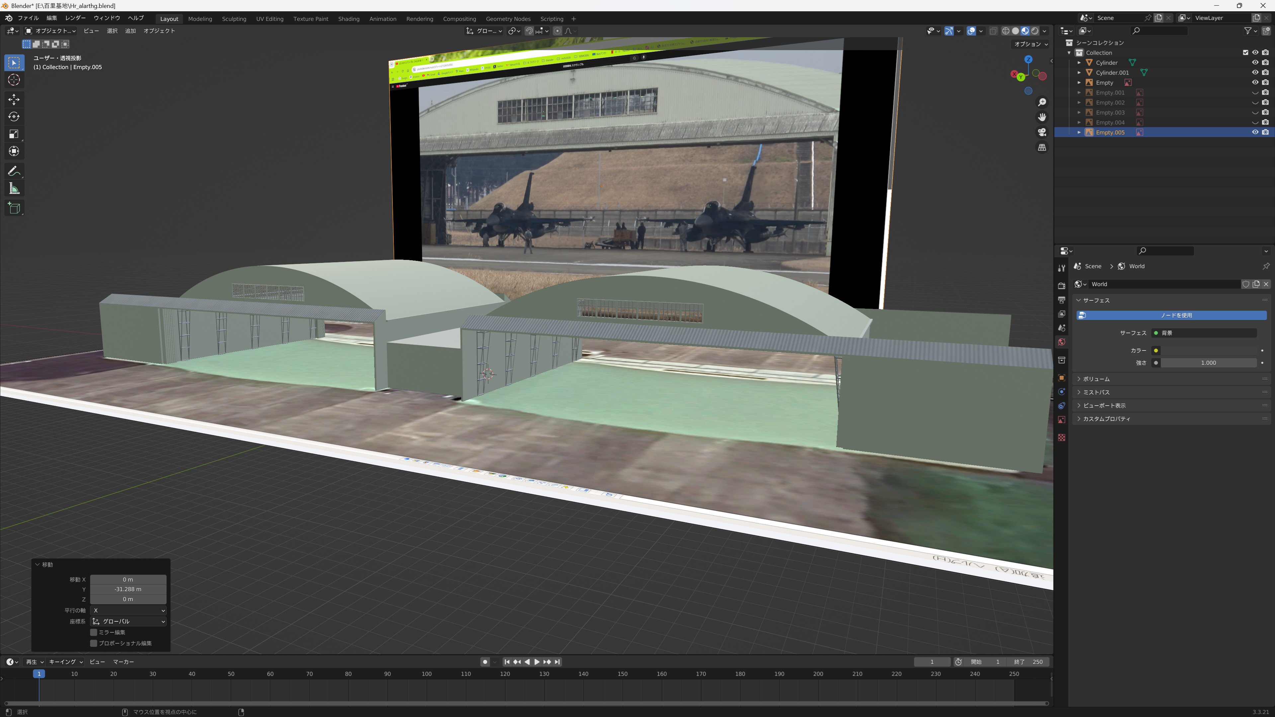
Task: Open the オプション dropdown in viewport
Action: (1031, 44)
